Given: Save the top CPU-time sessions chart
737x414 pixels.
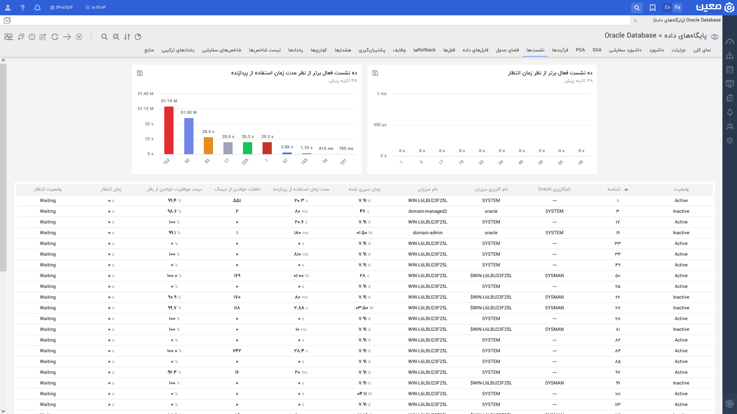Looking at the screenshot, I should click(140, 73).
